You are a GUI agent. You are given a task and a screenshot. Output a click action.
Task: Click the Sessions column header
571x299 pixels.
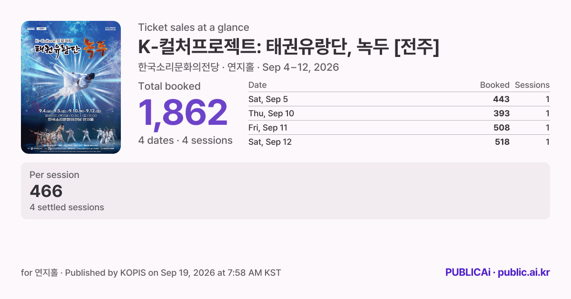pos(532,85)
